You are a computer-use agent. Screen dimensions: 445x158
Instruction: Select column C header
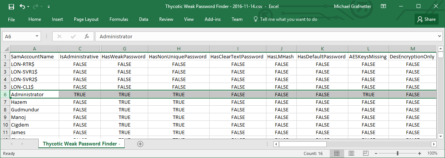tap(80, 48)
